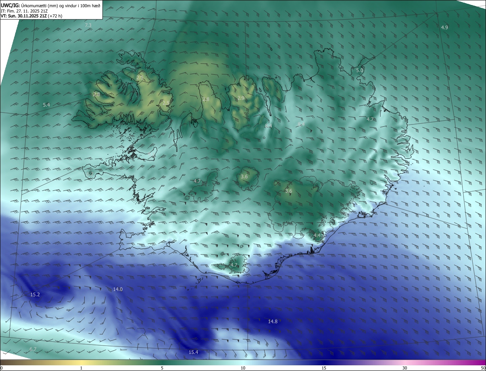Click the valid time line 'VT: Sun. 30.11.2025 21Z (+72 h)'

[32, 16]
